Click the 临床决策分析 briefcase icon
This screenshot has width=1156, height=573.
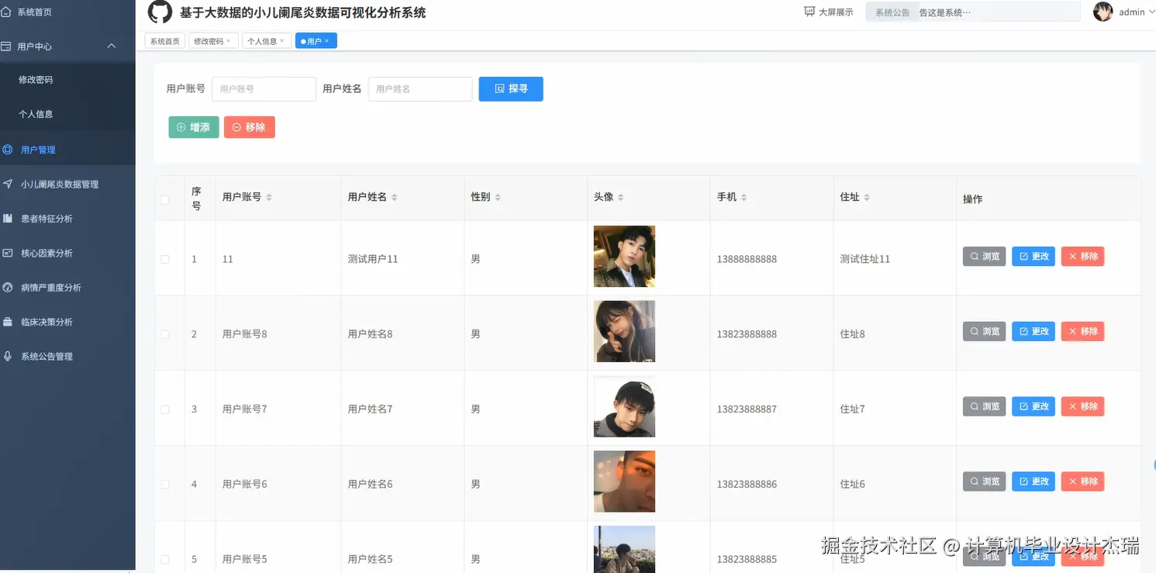[x=8, y=322]
